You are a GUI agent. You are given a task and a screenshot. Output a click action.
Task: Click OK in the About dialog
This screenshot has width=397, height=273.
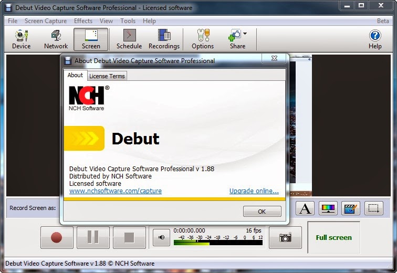262,212
